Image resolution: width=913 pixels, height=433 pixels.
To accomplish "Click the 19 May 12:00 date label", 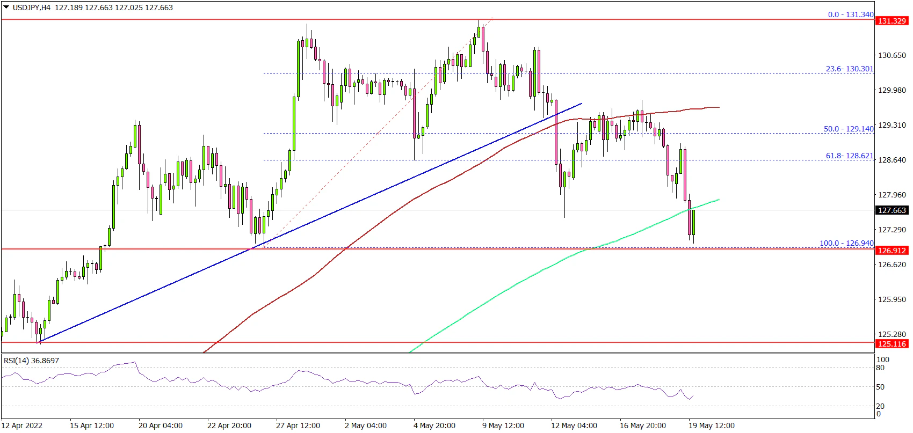I will [x=712, y=425].
